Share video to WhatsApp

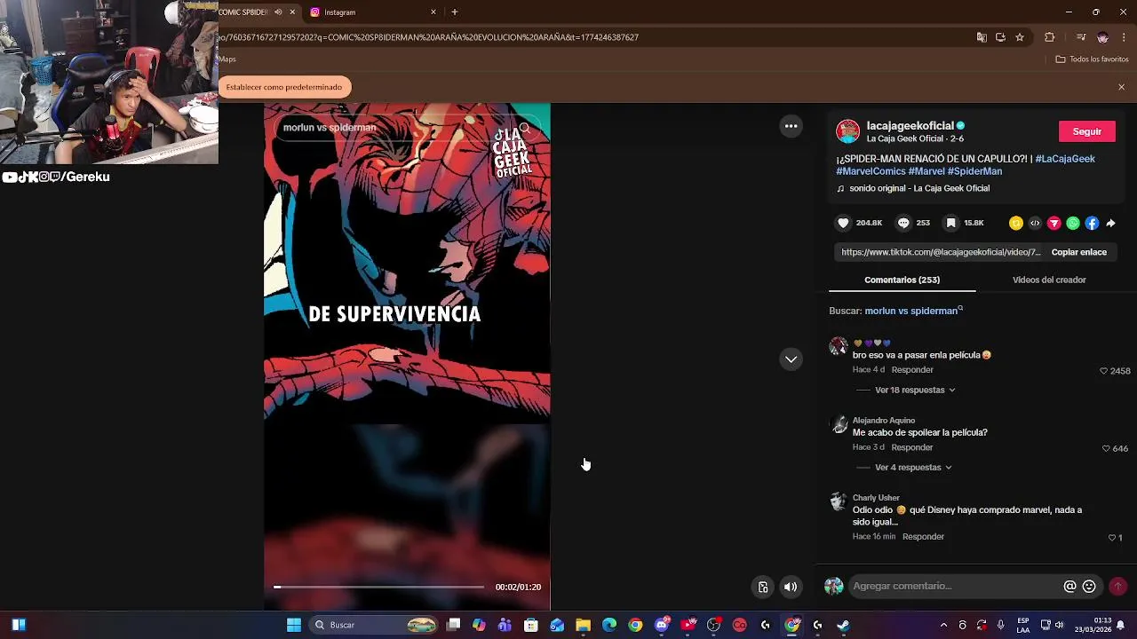[x=1073, y=224]
